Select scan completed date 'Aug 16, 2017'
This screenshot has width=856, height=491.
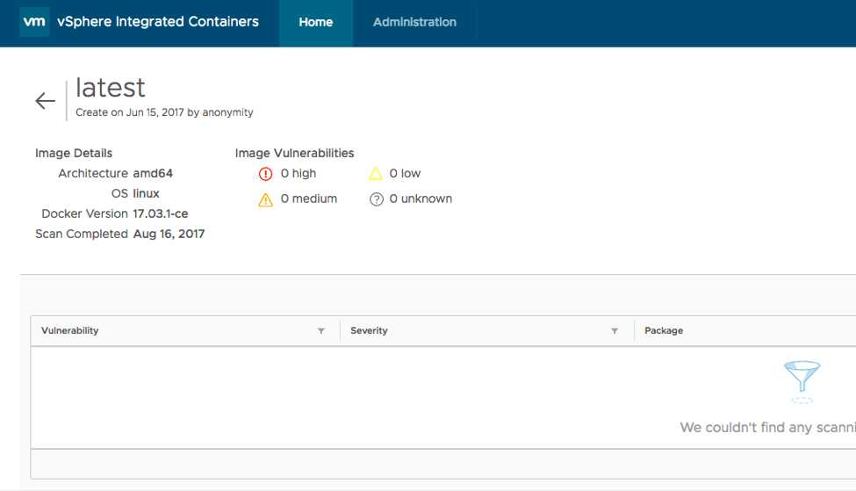tap(169, 234)
